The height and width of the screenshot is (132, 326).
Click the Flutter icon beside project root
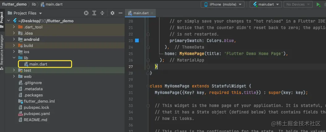coord(15,21)
